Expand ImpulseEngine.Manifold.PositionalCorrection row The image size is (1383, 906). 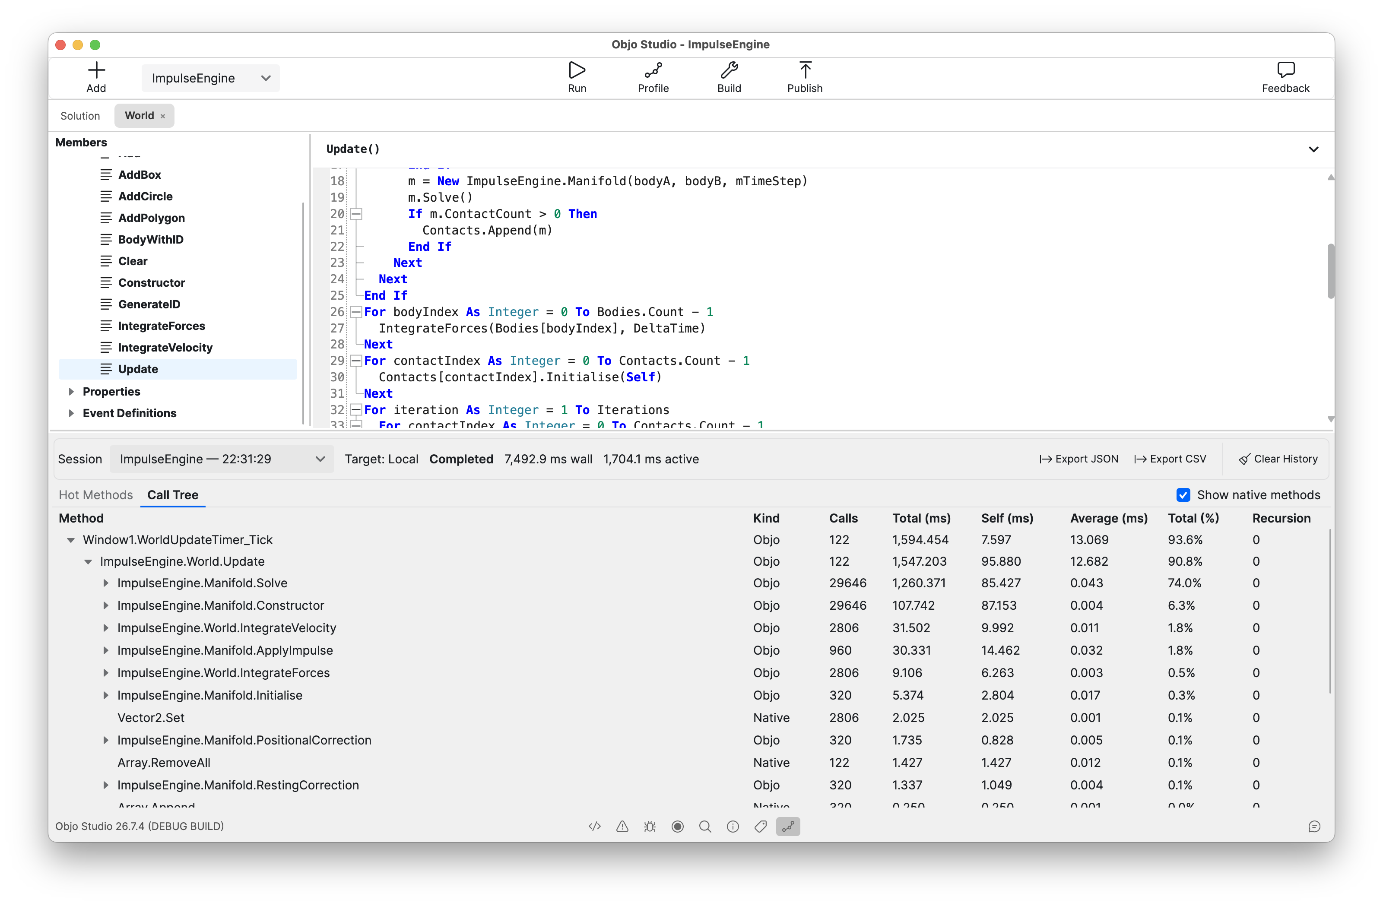click(106, 740)
